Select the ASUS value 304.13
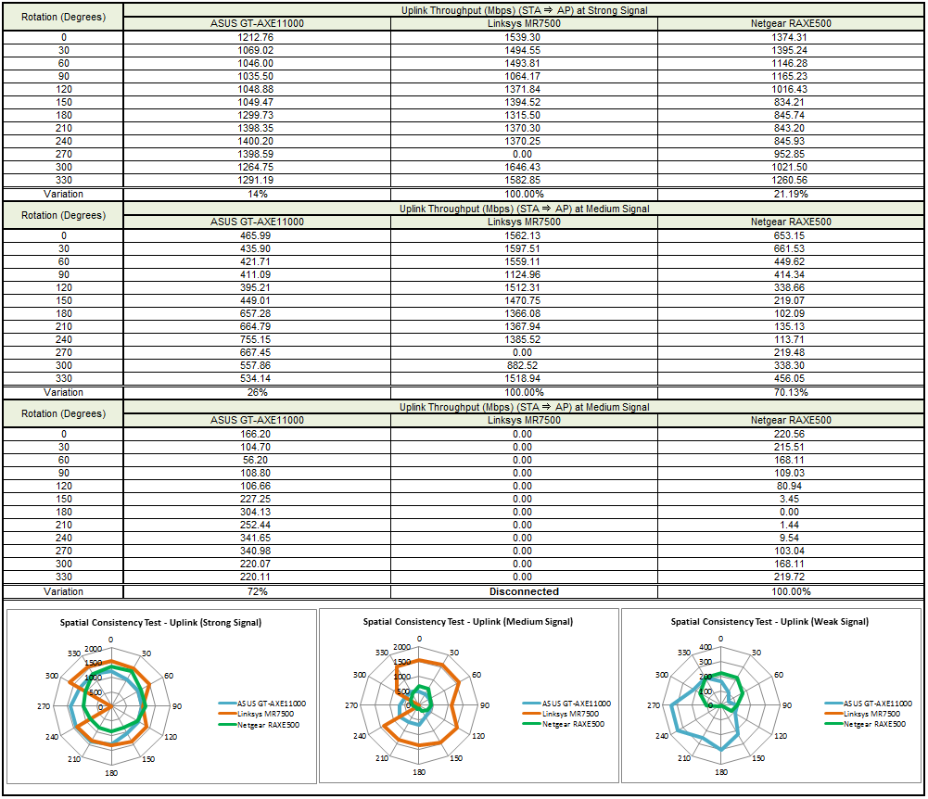 [x=256, y=512]
